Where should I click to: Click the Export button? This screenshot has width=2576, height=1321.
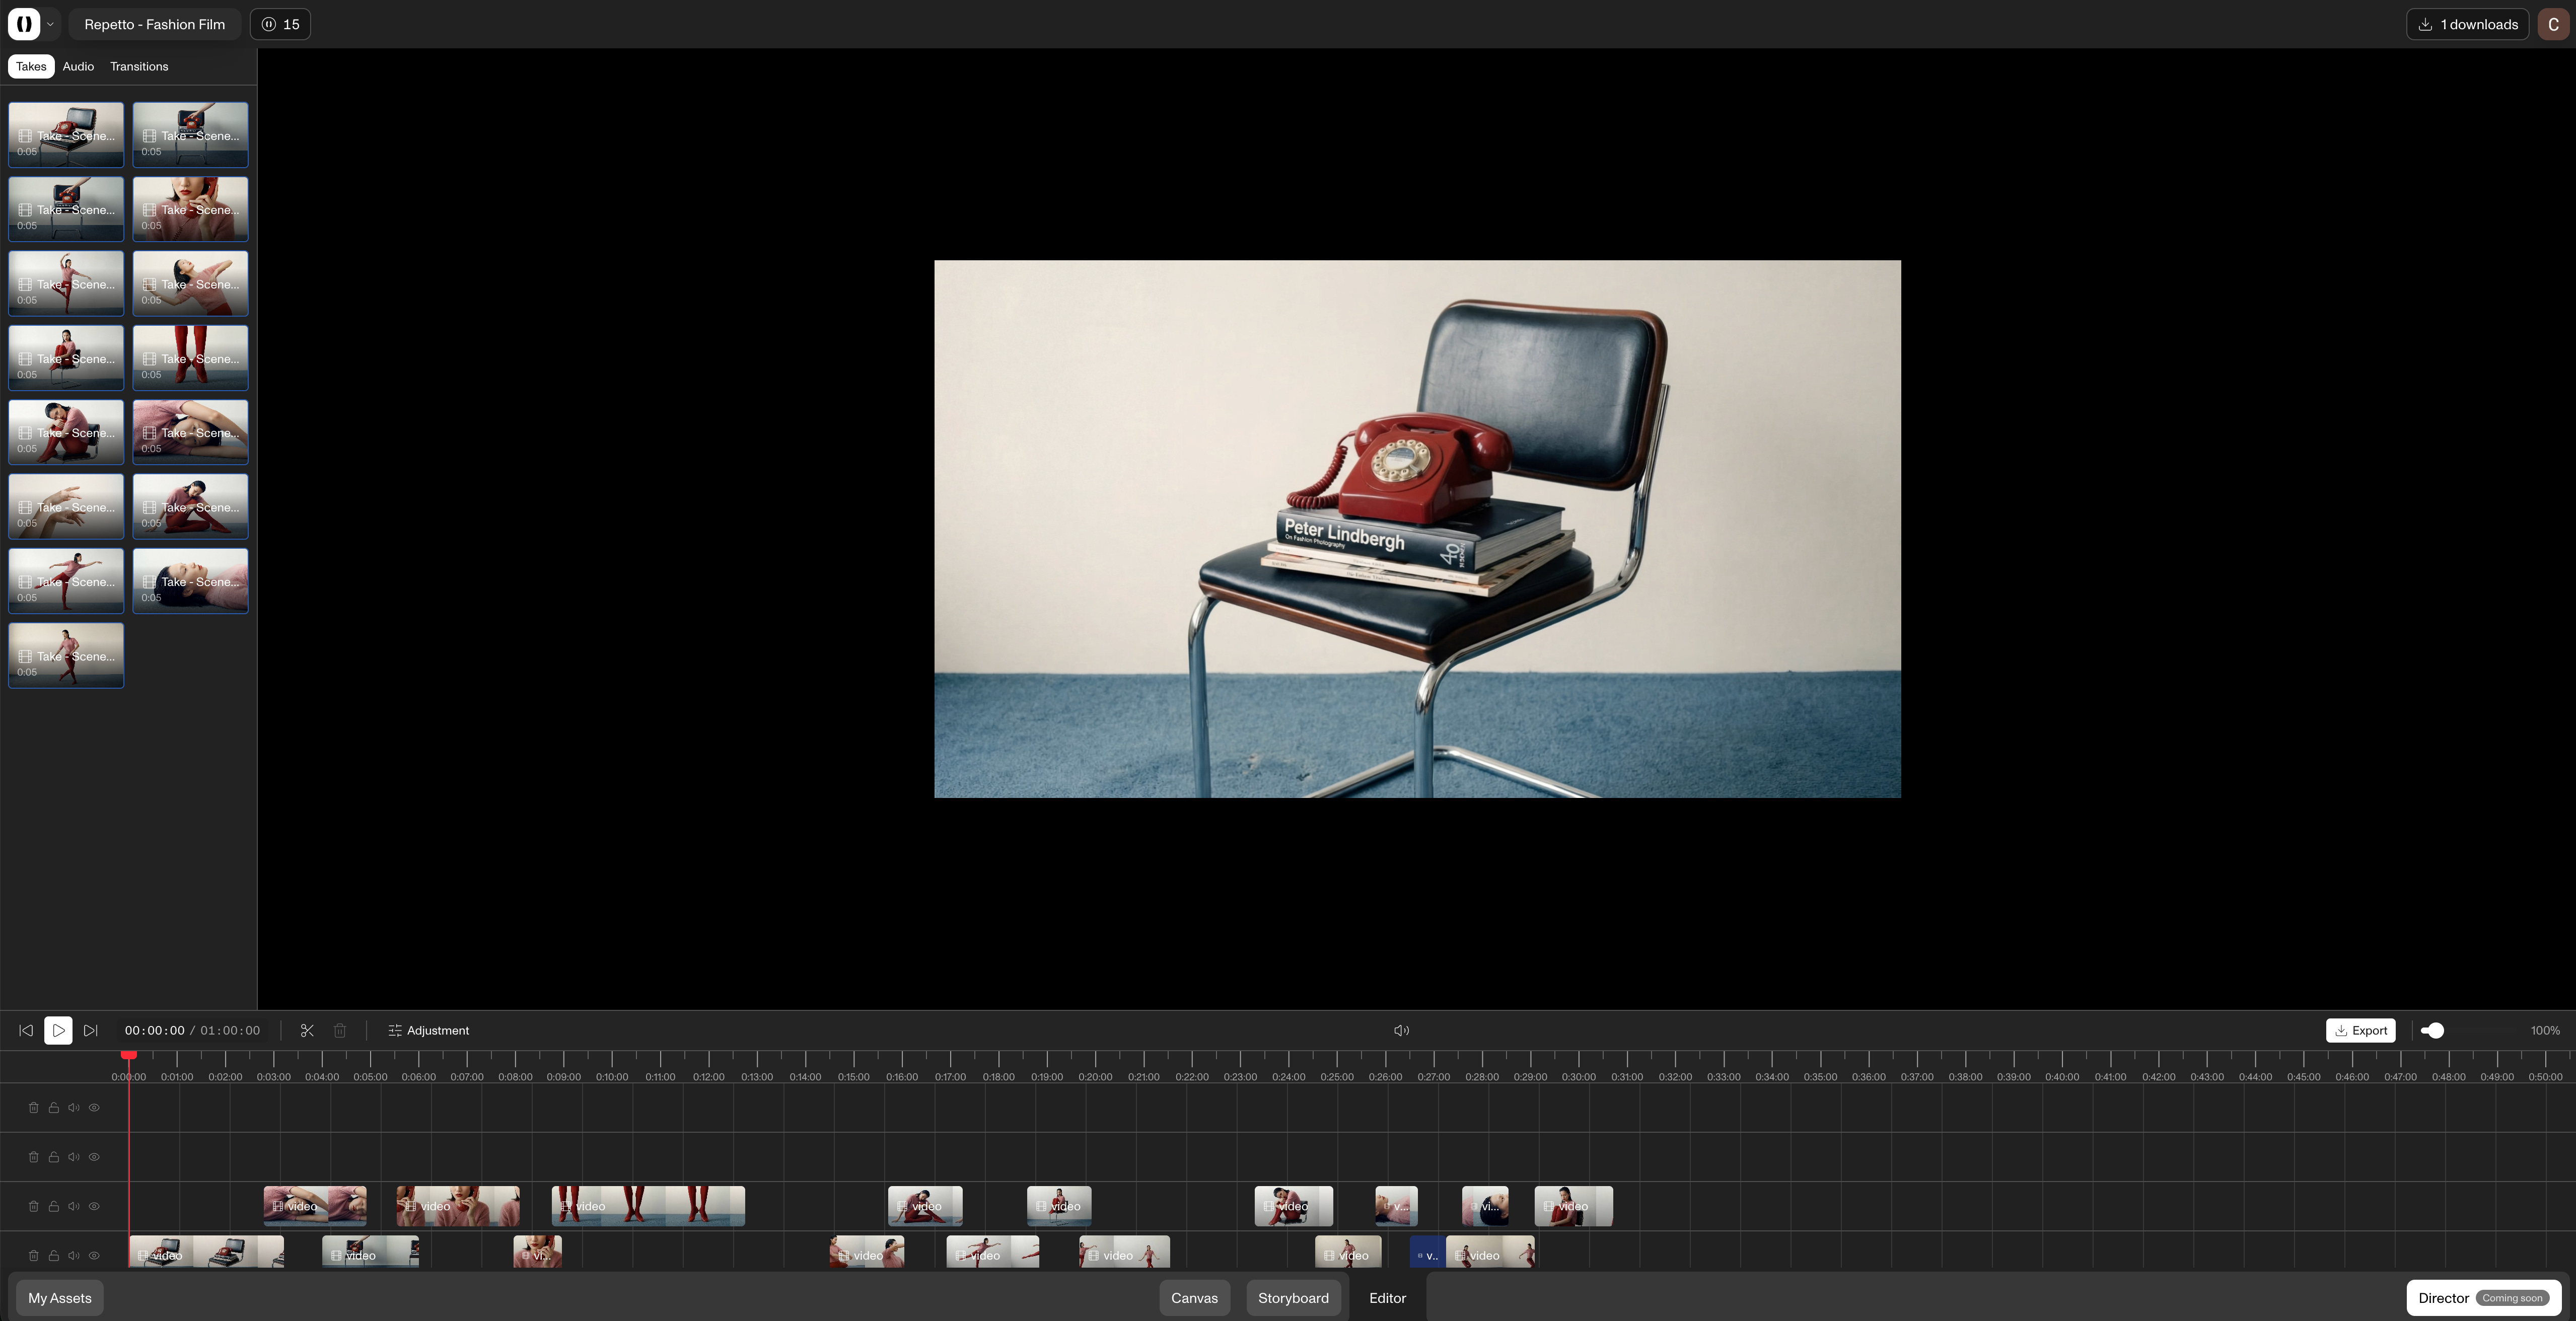2360,1030
